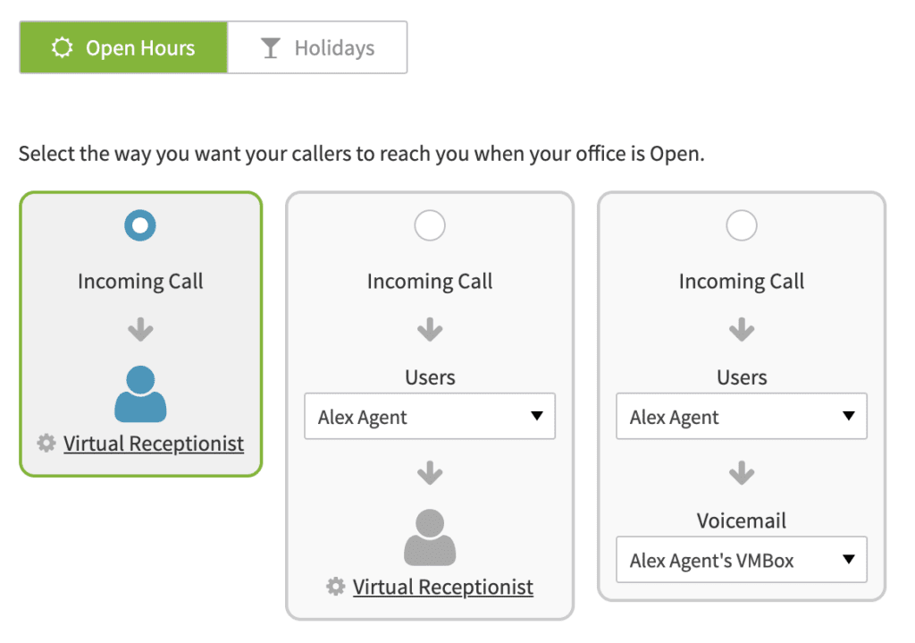Click the gray Virtual Receptionist person icon

click(430, 537)
